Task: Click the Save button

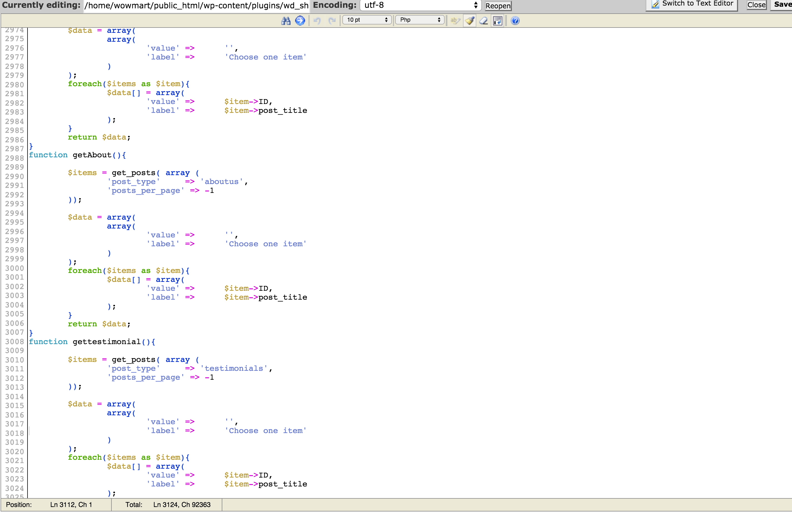Action: pyautogui.click(x=782, y=5)
